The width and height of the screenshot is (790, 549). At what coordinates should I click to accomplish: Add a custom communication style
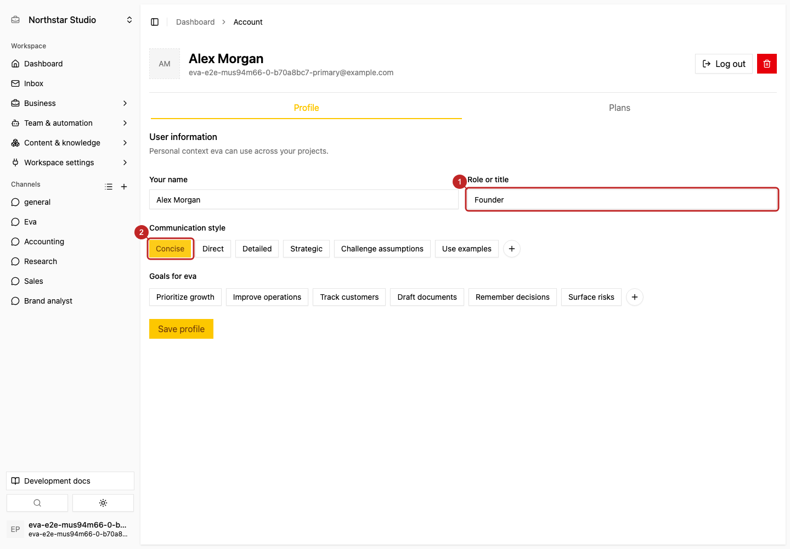pos(512,249)
